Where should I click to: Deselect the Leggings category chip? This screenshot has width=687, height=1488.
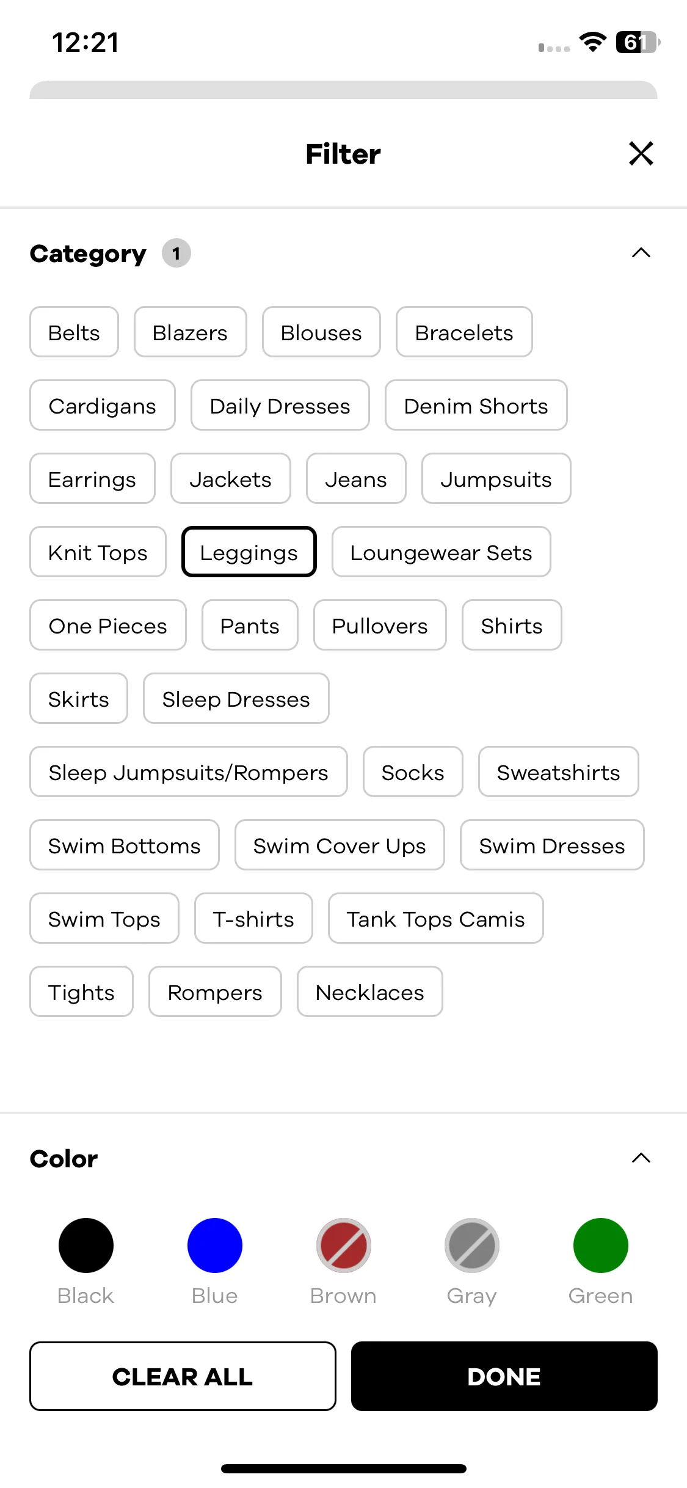(249, 552)
